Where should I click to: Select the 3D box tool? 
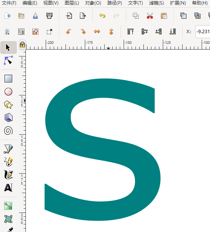pos(8,118)
